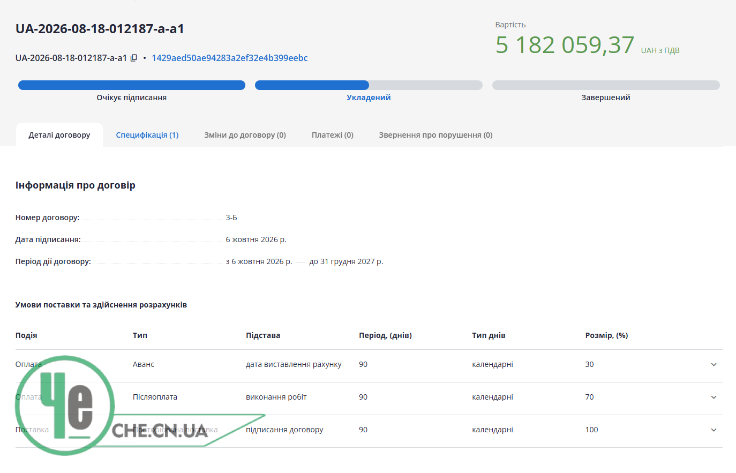Click the виконання робіт cell
This screenshot has height=473, width=736.
[x=276, y=397]
